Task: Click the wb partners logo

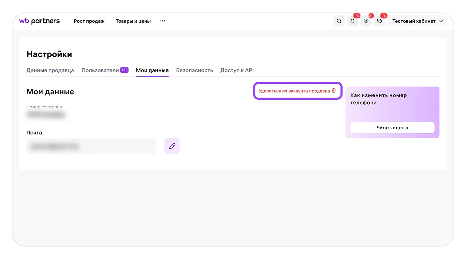Action: click(40, 21)
